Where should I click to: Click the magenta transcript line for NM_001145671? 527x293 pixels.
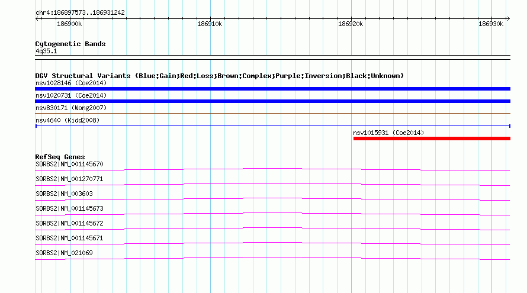click(x=272, y=243)
